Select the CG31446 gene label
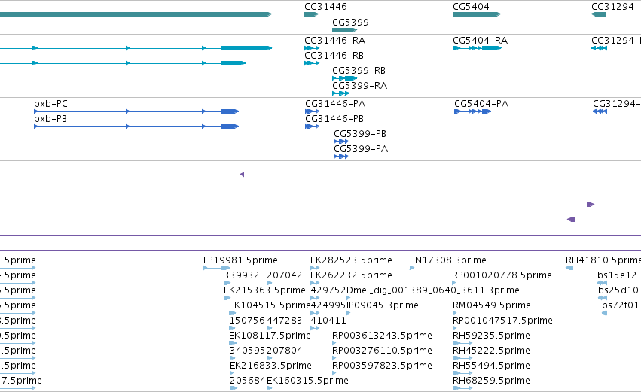This screenshot has width=641, height=392. (325, 7)
